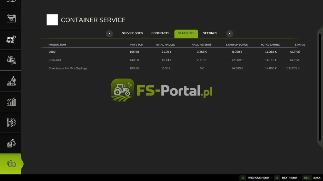
Task: Click the Container Service page title
Action: [x=93, y=20]
